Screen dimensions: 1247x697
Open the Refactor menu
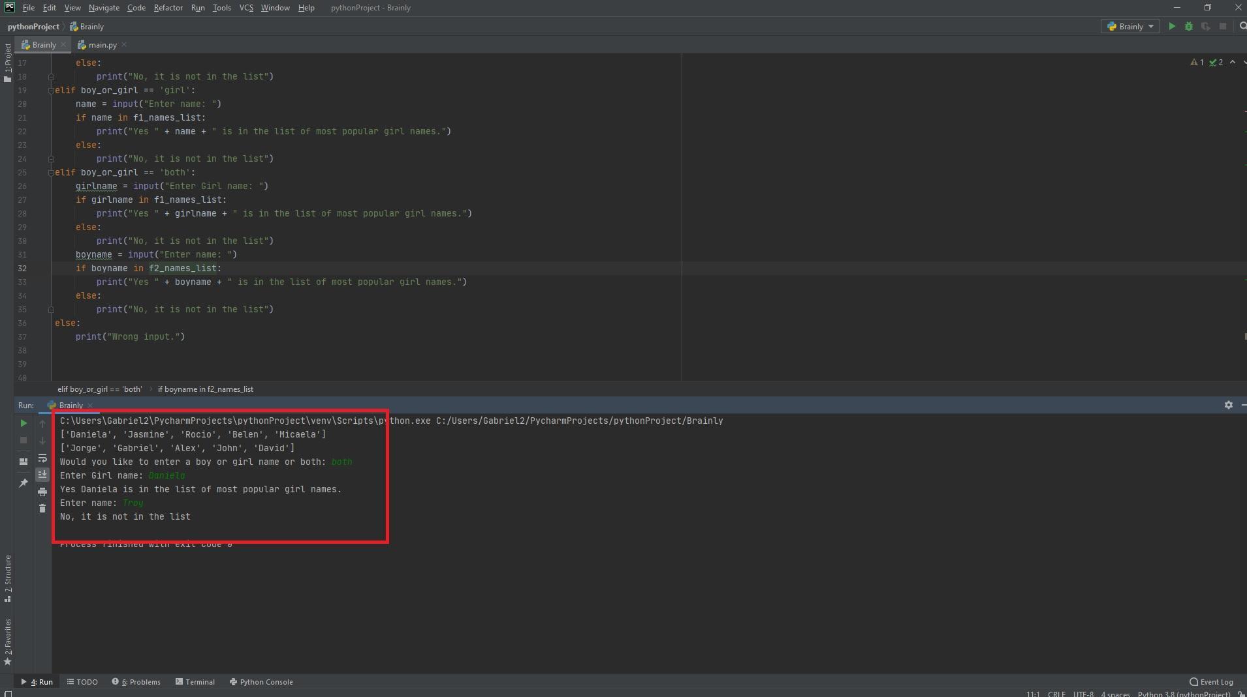click(168, 8)
